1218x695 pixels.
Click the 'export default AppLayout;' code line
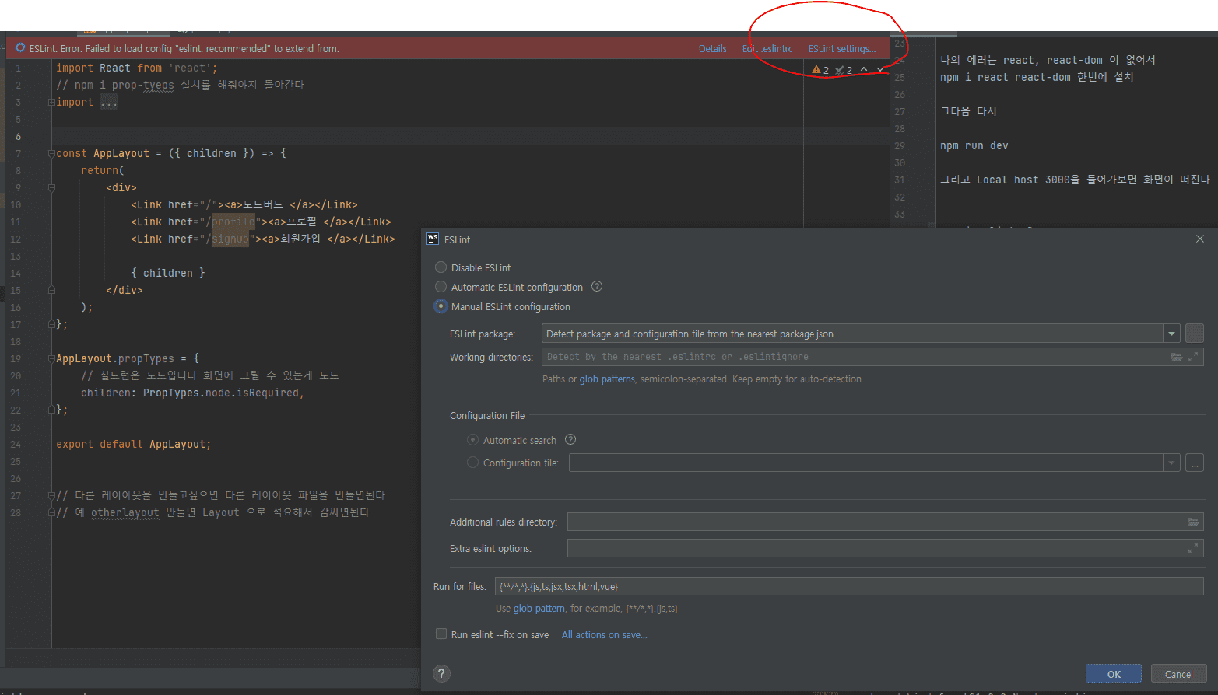(x=133, y=444)
